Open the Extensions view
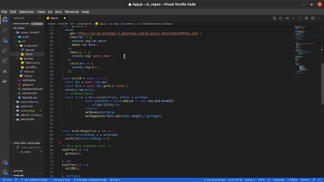The width and height of the screenshot is (324, 182). [x=5, y=61]
